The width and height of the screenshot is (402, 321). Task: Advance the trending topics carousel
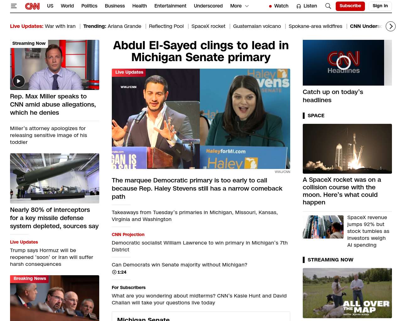tap(391, 26)
